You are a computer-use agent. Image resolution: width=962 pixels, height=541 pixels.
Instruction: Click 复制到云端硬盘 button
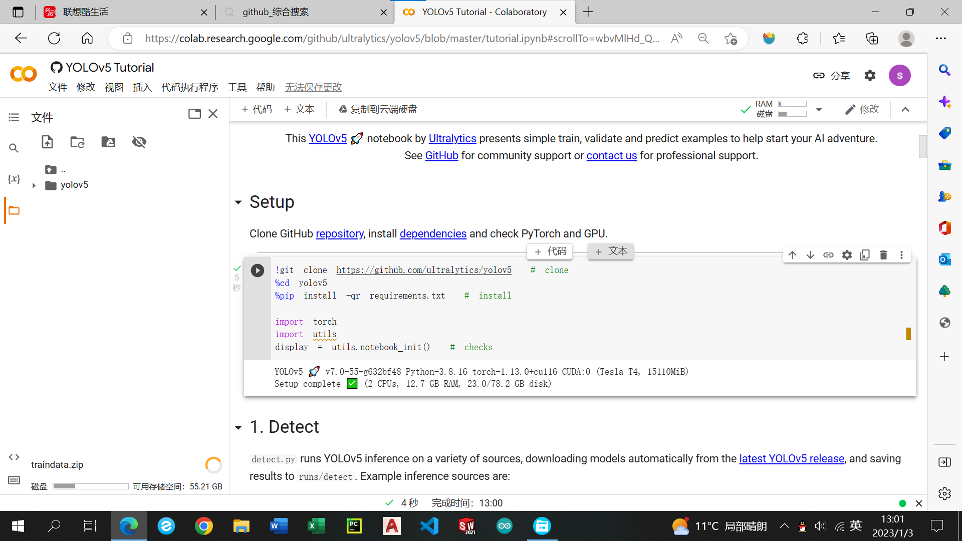point(378,109)
